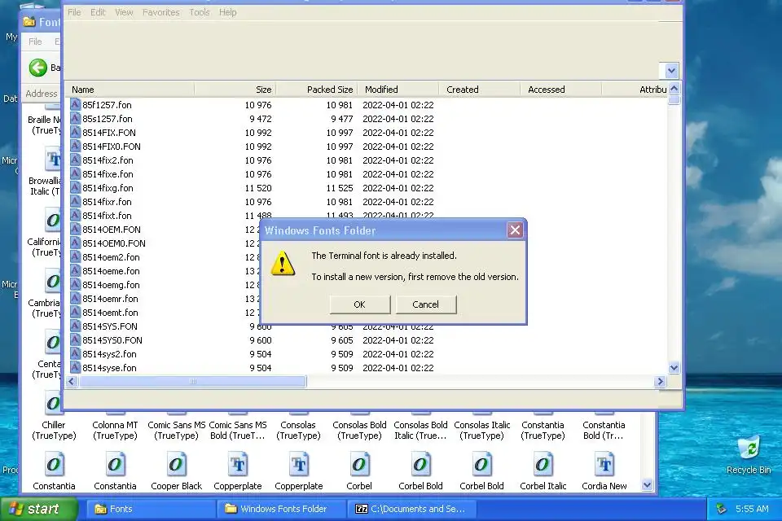Open the Help menu
Image resolution: width=782 pixels, height=521 pixels.
click(227, 12)
